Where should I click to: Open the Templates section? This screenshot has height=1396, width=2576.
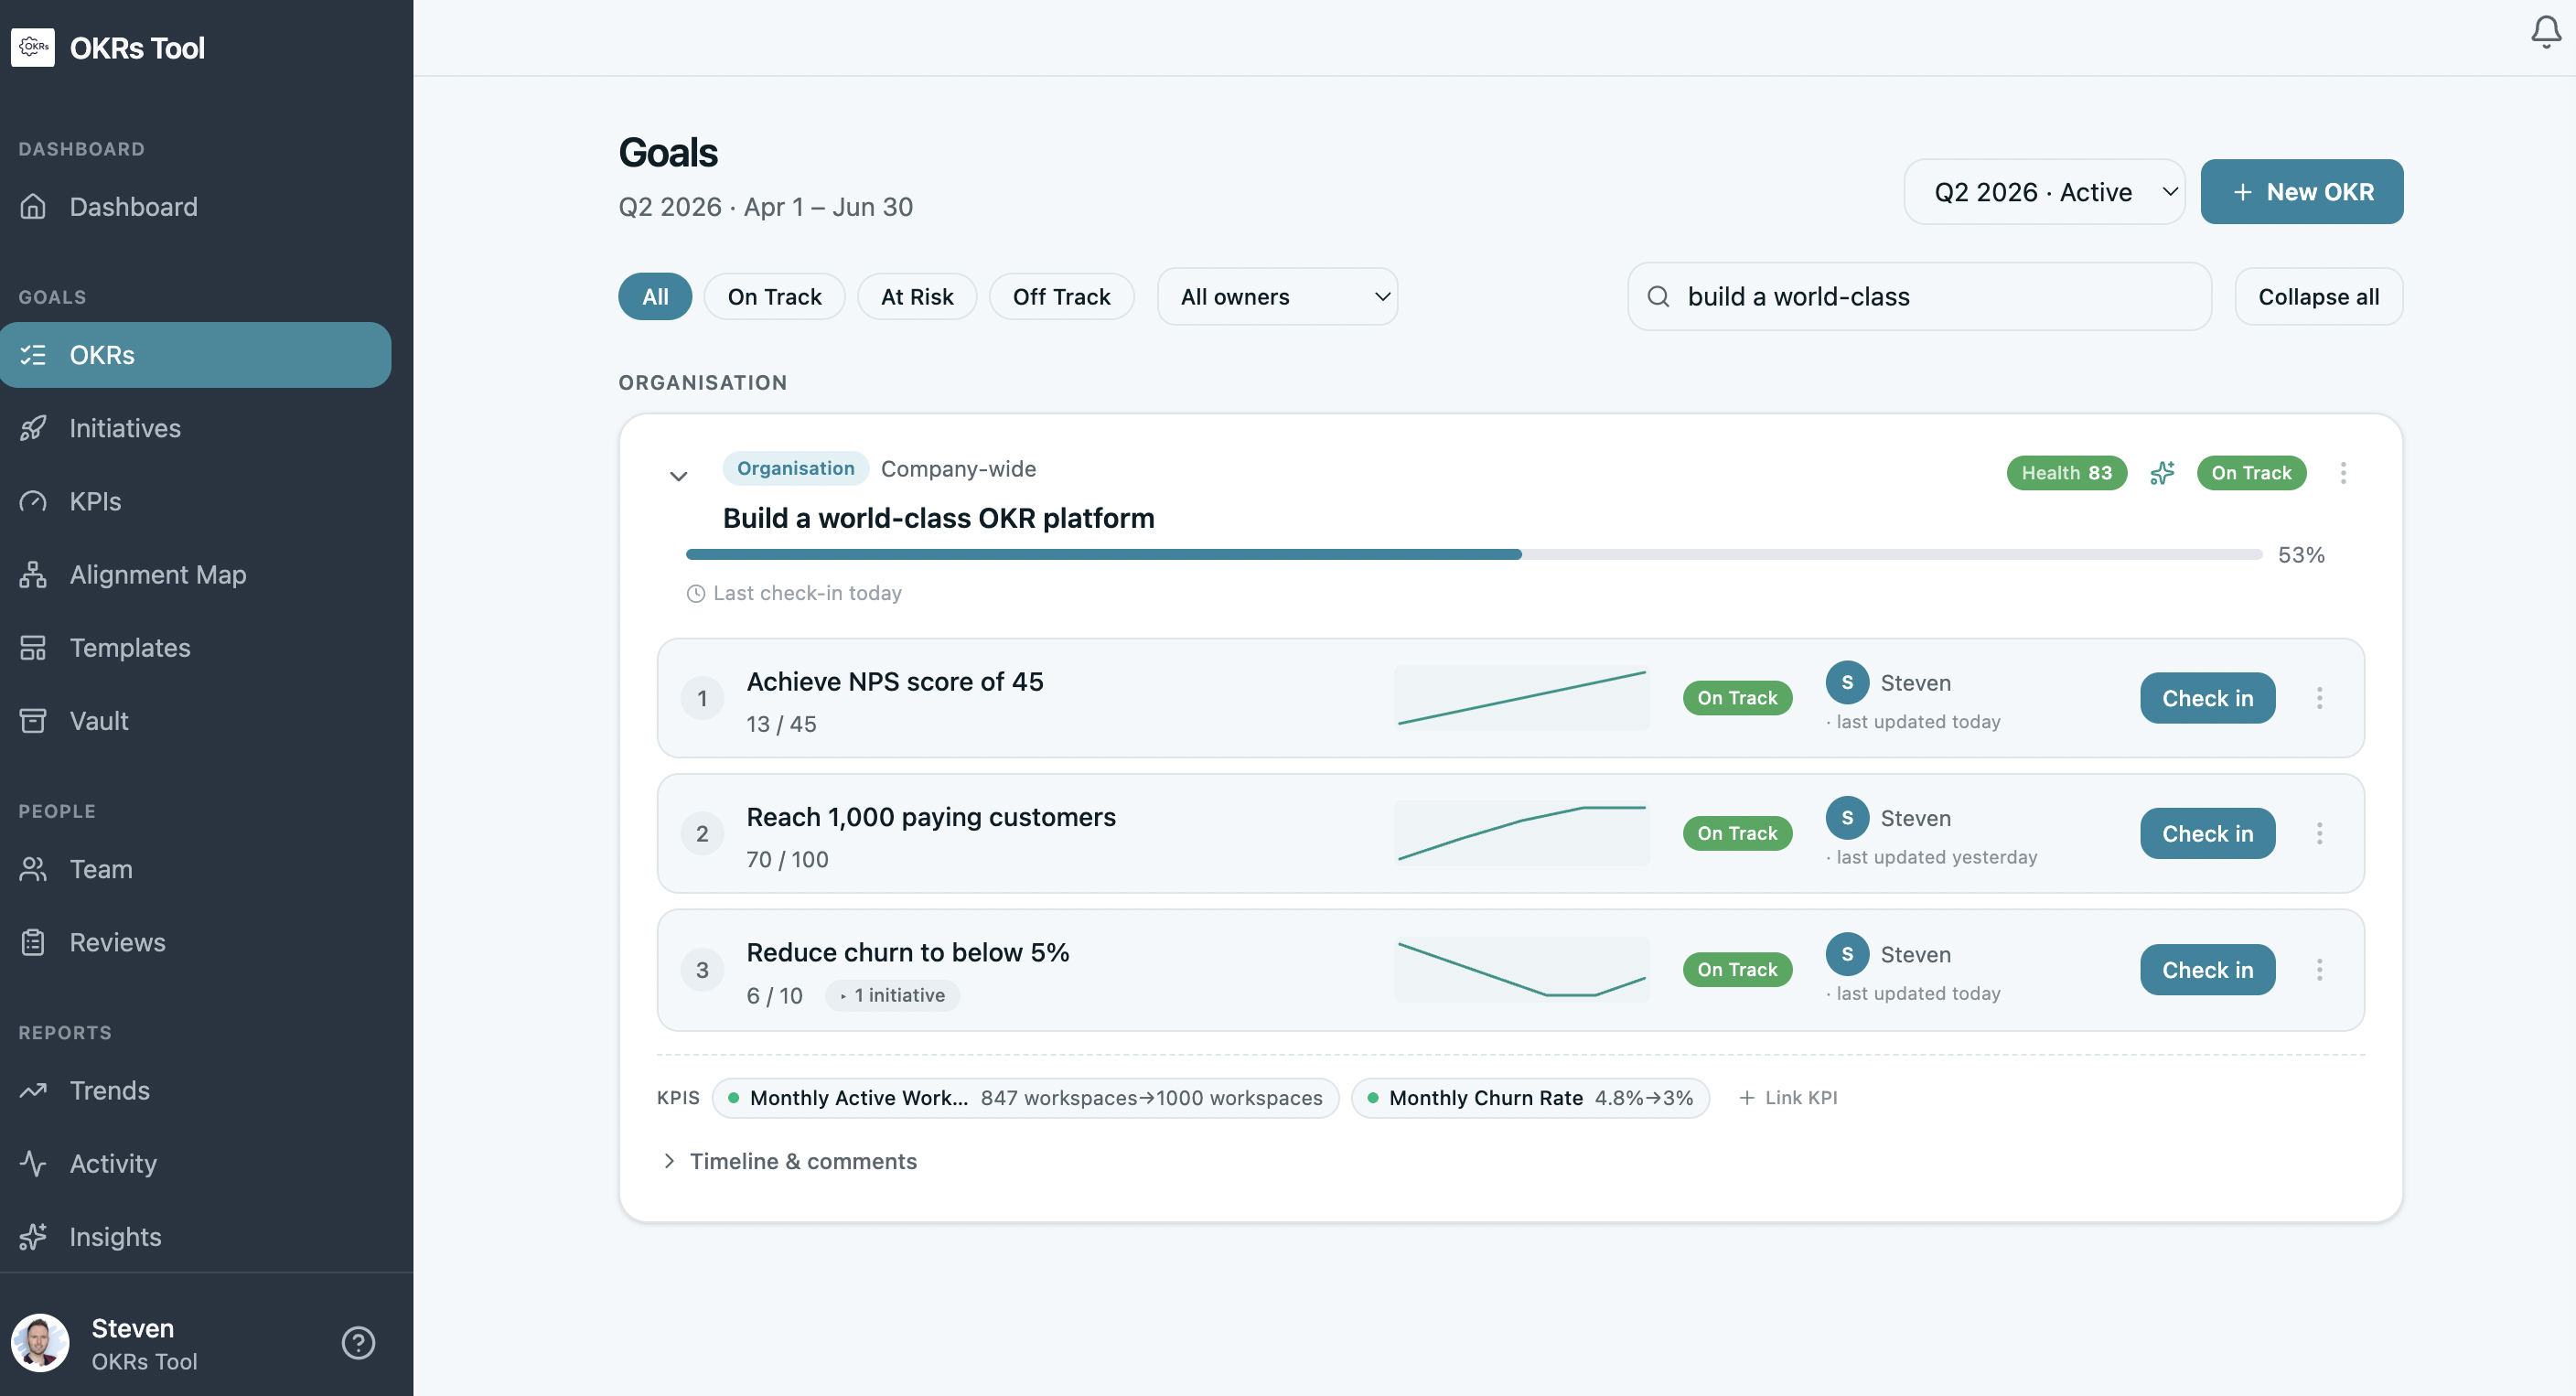coord(130,647)
